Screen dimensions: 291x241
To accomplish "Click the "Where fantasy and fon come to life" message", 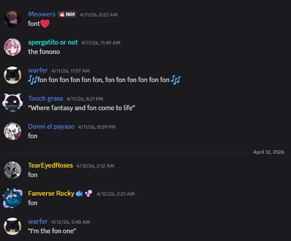I will click(82, 108).
